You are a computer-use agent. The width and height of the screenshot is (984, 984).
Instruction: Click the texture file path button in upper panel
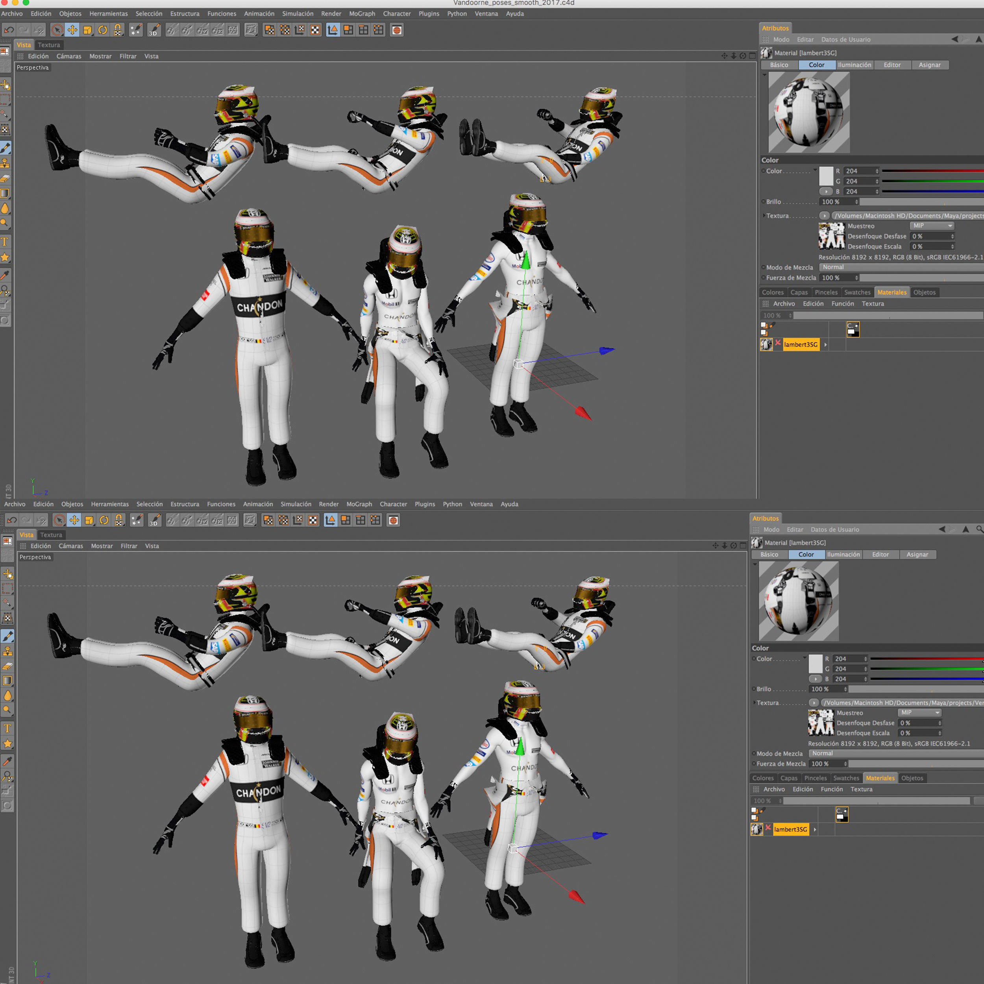(x=906, y=216)
